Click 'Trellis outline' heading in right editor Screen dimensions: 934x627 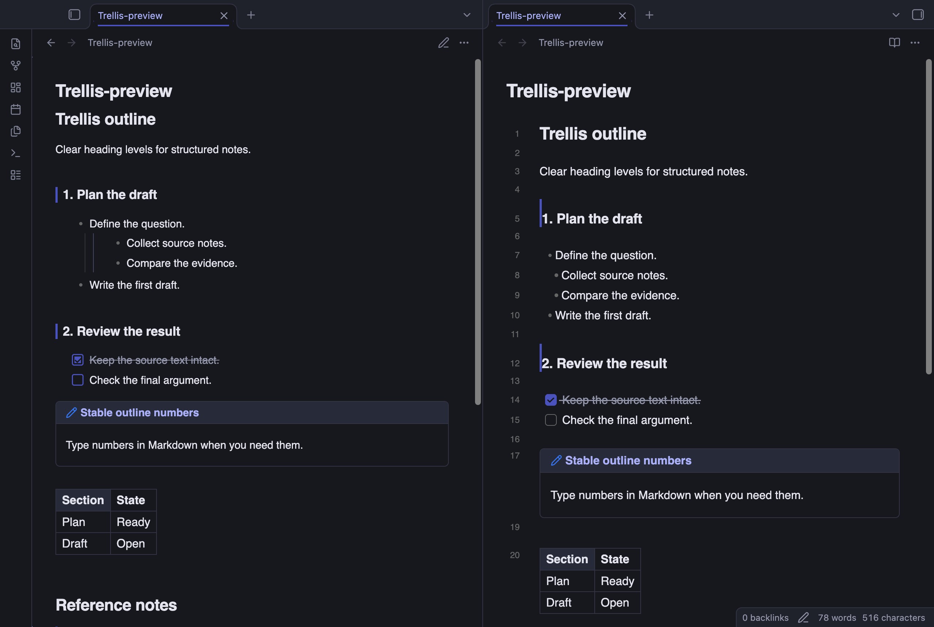593,133
